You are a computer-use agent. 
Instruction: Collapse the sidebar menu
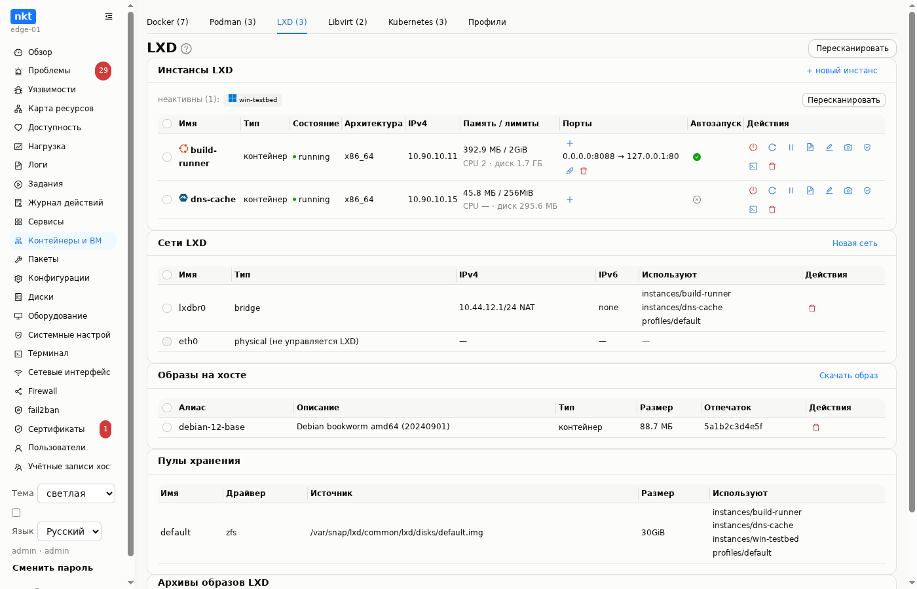click(x=109, y=16)
